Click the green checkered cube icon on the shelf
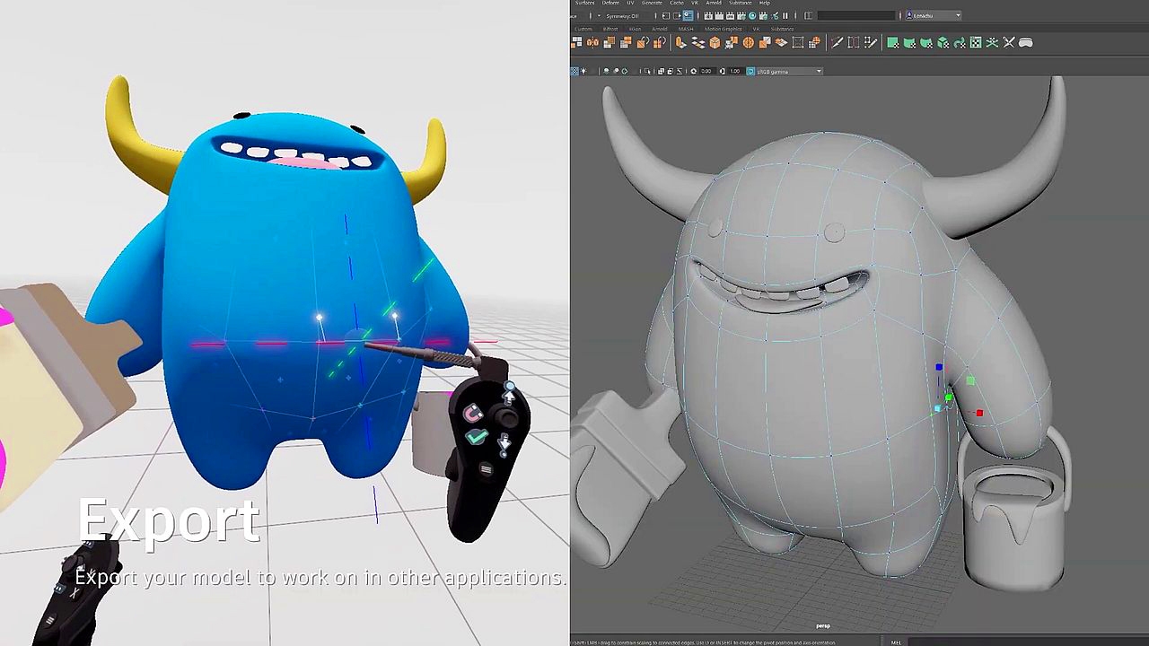 click(x=943, y=42)
